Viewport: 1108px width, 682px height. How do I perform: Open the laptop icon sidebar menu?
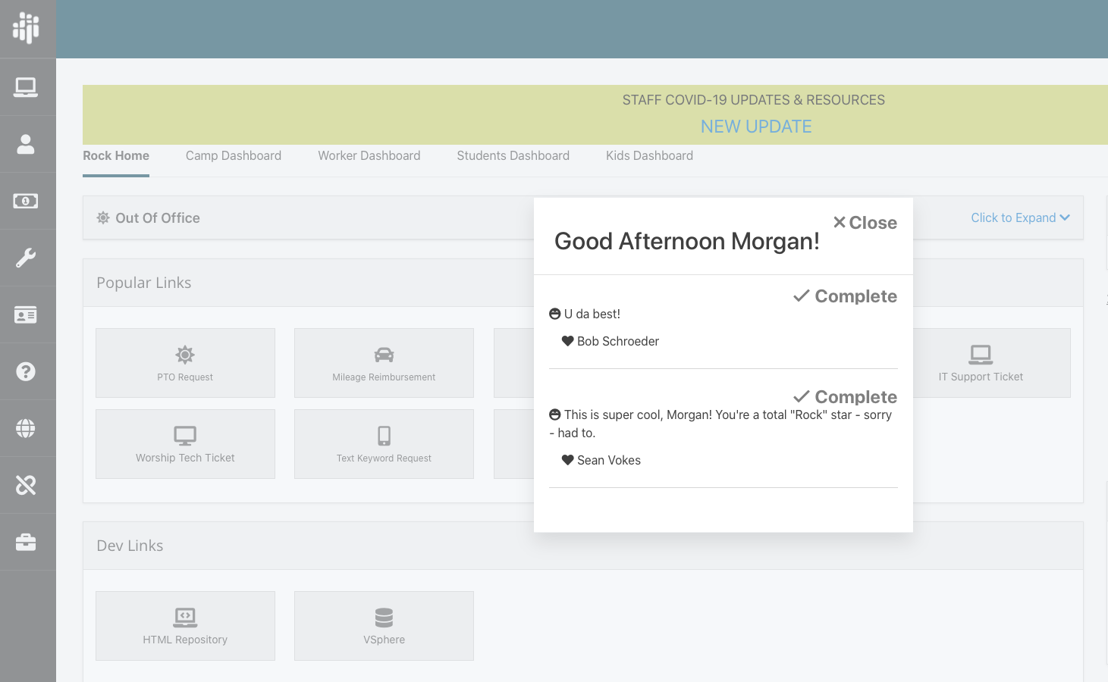[x=26, y=87]
